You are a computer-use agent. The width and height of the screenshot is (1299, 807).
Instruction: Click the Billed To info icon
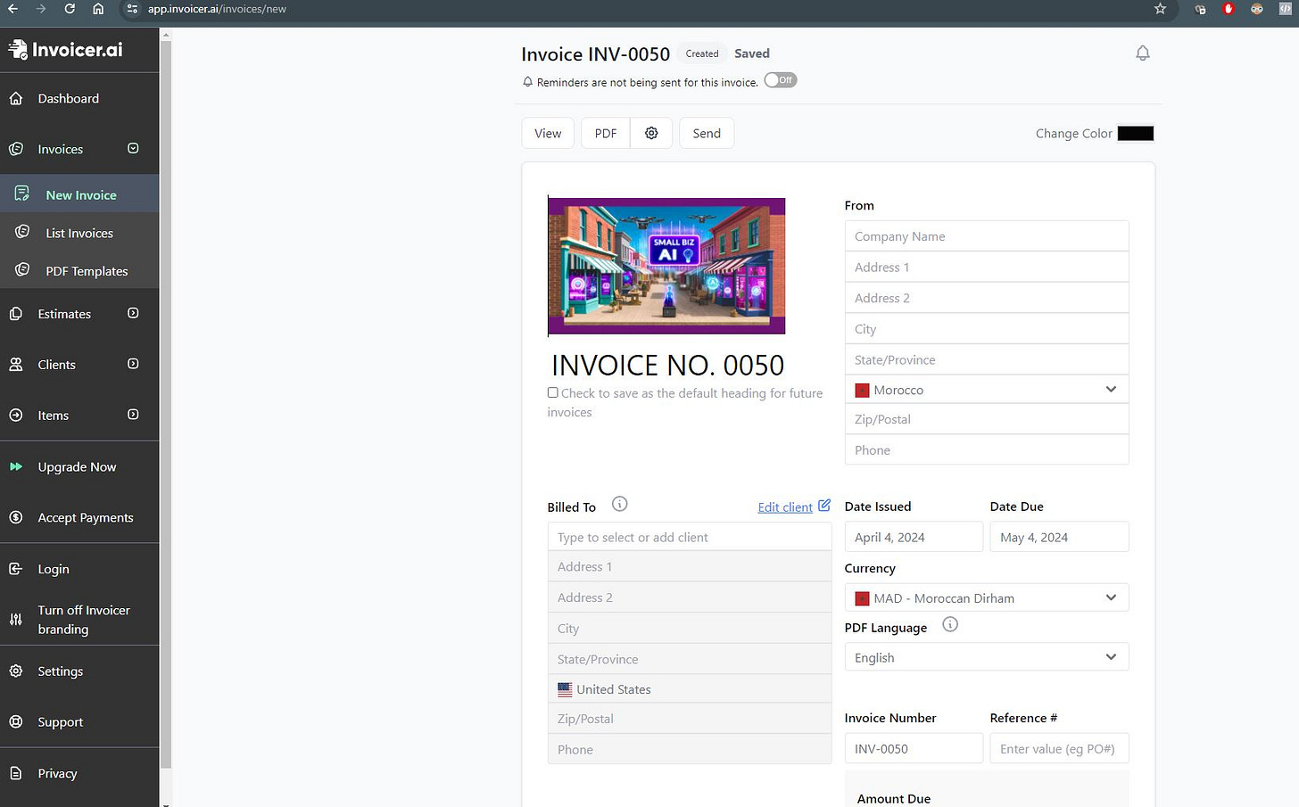tap(620, 504)
